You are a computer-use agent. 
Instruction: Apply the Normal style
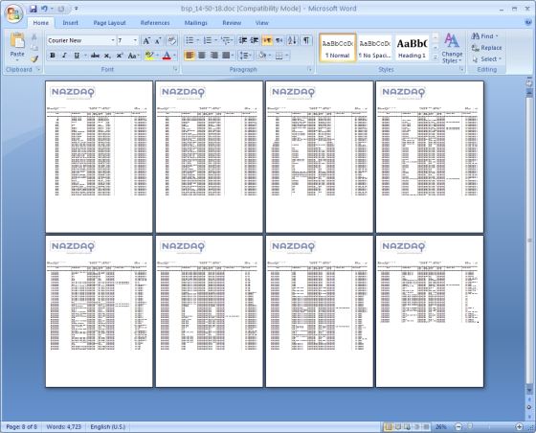[338, 48]
